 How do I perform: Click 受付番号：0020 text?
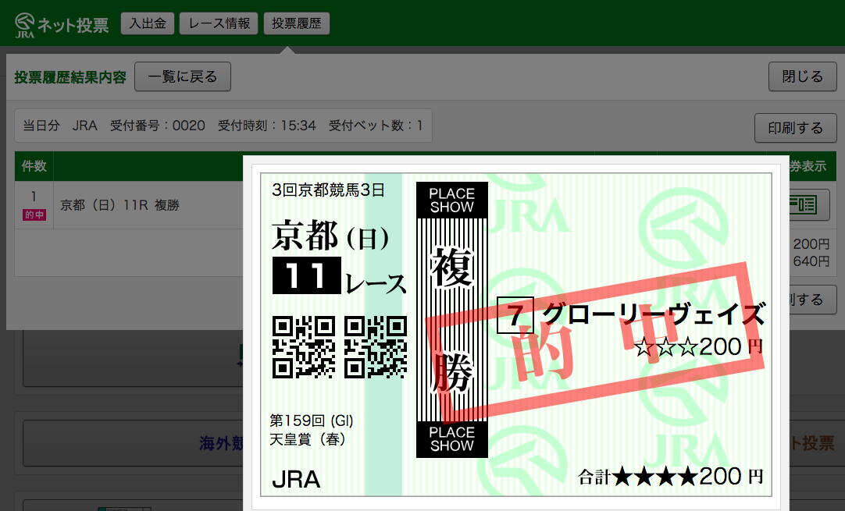157,126
